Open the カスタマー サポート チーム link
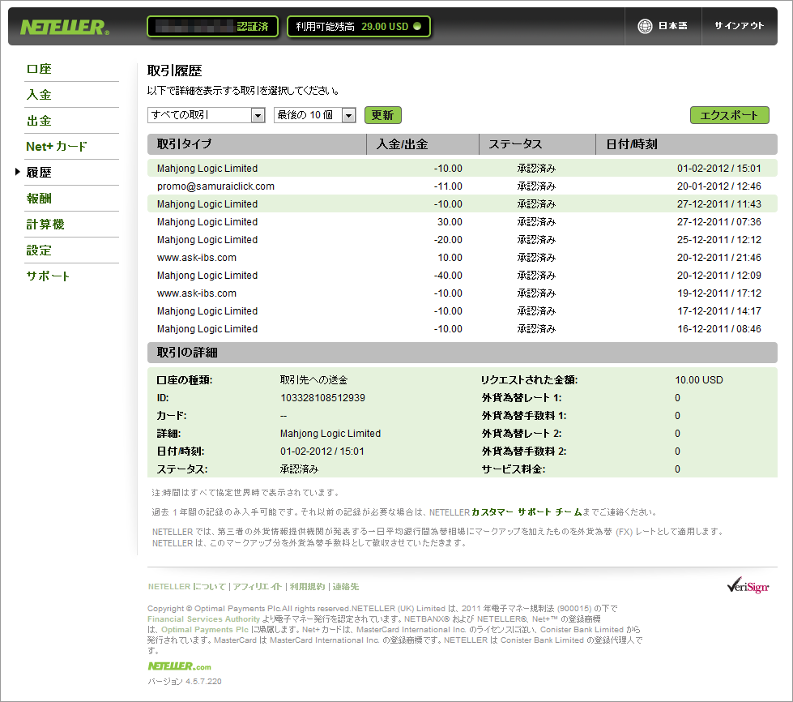The width and height of the screenshot is (793, 702). 527,512
